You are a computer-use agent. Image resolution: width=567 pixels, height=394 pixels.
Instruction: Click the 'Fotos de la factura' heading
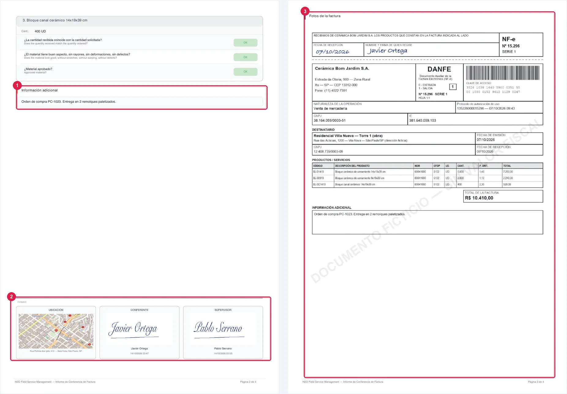pyautogui.click(x=325, y=16)
